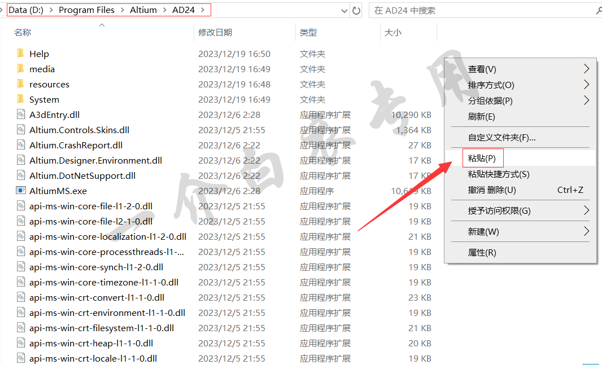Click the Altium.CrashReport.dll file icon
Image resolution: width=602 pixels, height=365 pixels.
click(21, 145)
